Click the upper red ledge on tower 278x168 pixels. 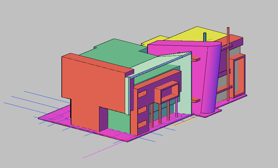coord(196,59)
